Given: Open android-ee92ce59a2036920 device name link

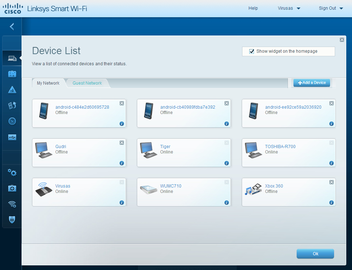Looking at the screenshot, I should tap(293, 107).
